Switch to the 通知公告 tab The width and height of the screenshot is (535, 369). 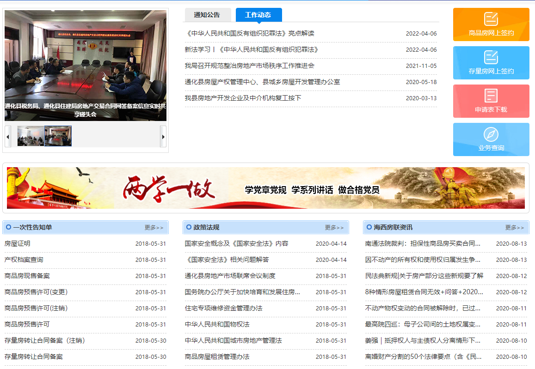point(207,15)
